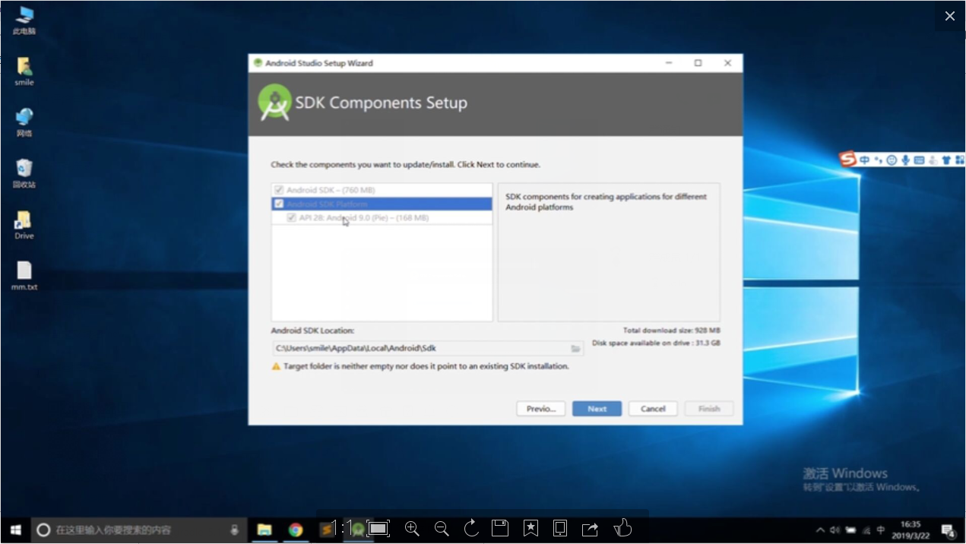
Task: Click the bookmark star icon in viewer toolbar
Action: [531, 528]
